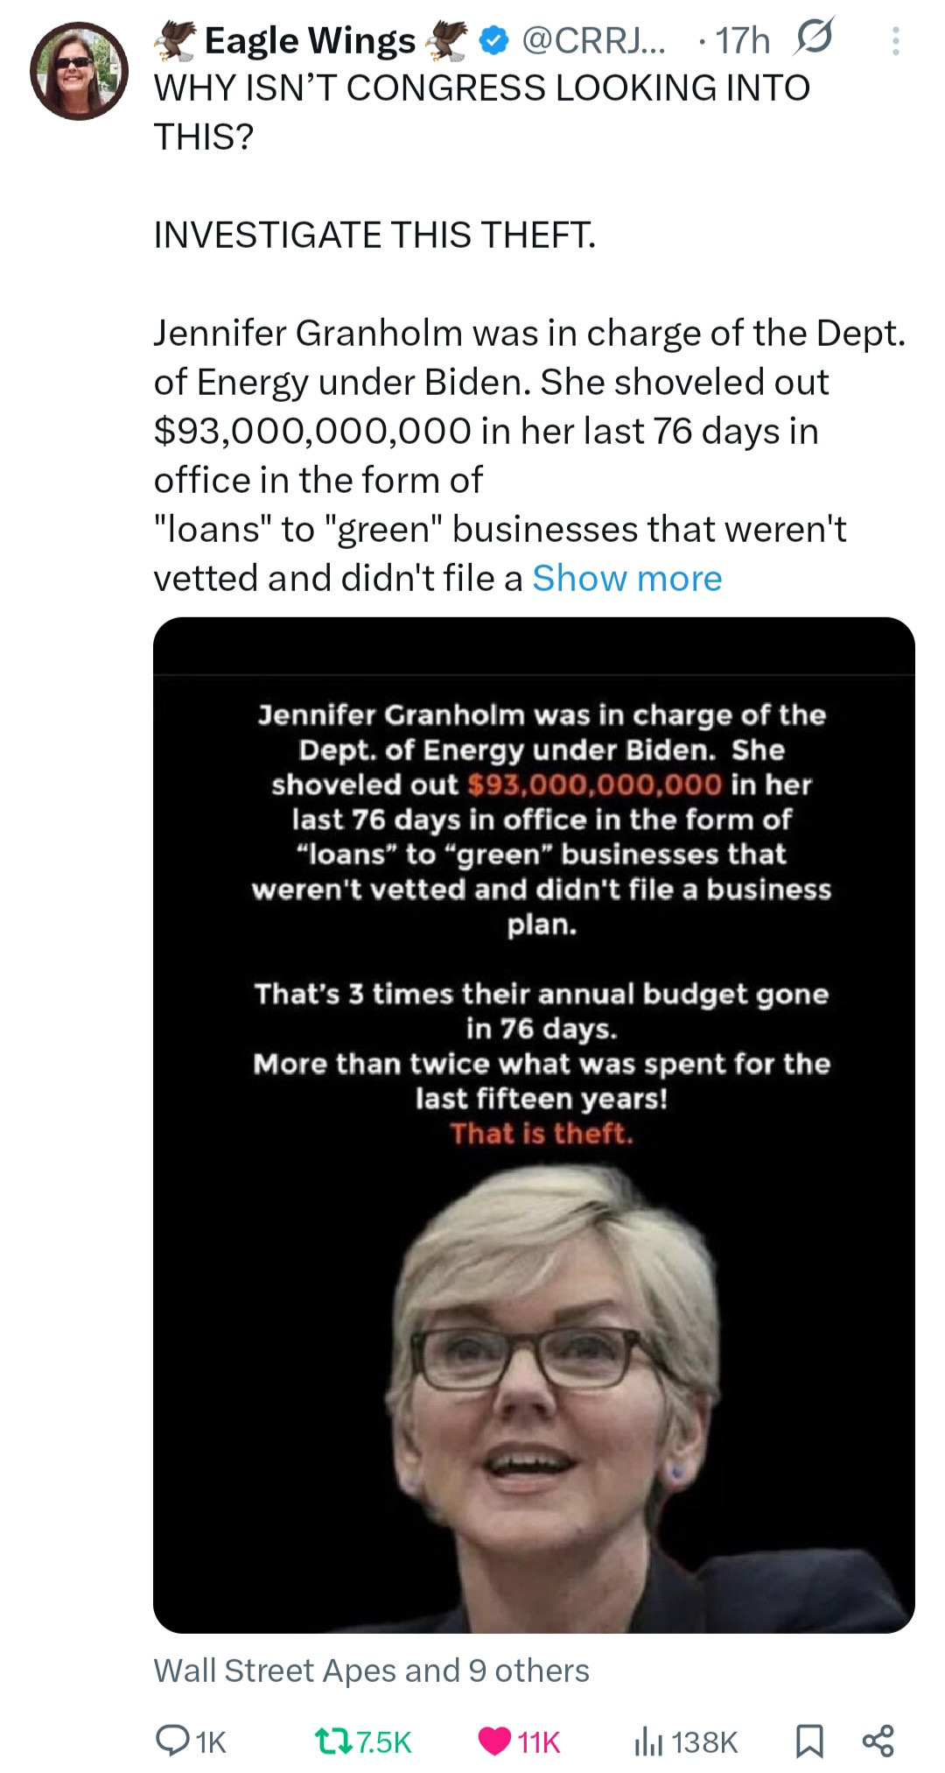Tap the reply speech bubble icon

coord(171,1741)
